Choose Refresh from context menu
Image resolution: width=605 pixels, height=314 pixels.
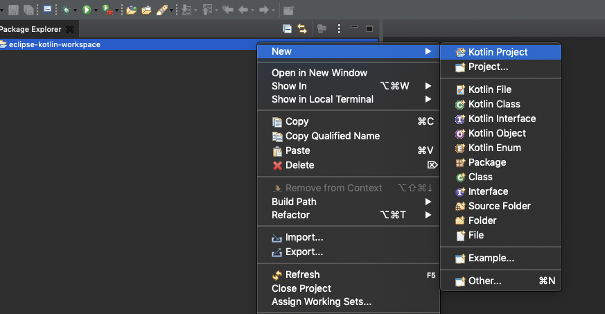click(349, 274)
